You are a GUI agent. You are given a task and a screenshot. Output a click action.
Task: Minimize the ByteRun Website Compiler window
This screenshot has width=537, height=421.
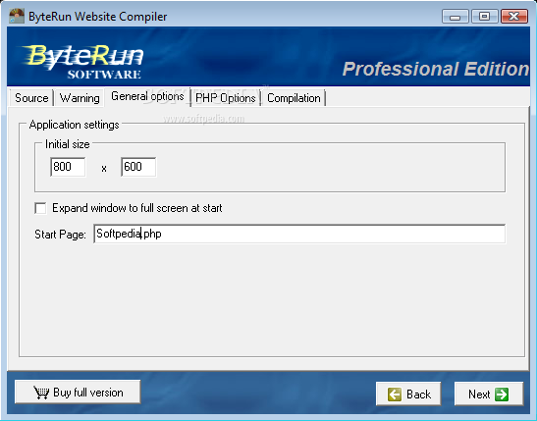[455, 16]
